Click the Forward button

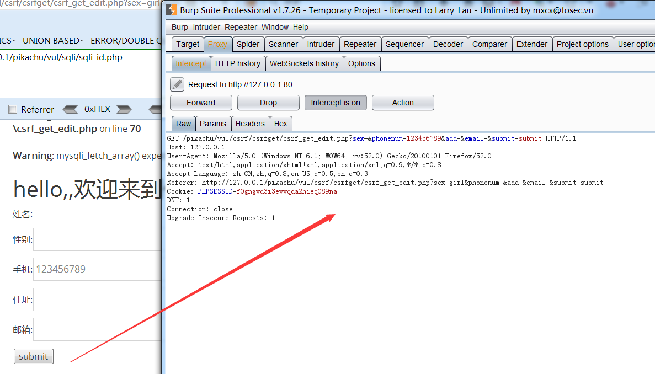[x=201, y=103]
